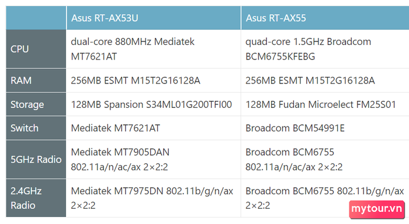Click the Broadcom BCM54991E switch cell
Screen dimensions: 409x224
coord(325,128)
